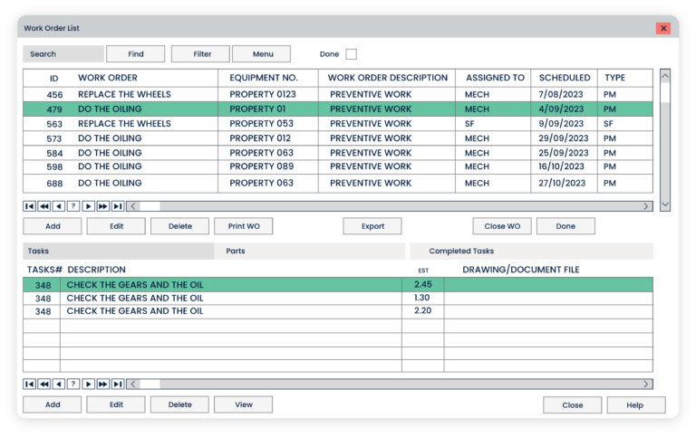
Task: Tick the Done checkbox
Action: (x=351, y=54)
